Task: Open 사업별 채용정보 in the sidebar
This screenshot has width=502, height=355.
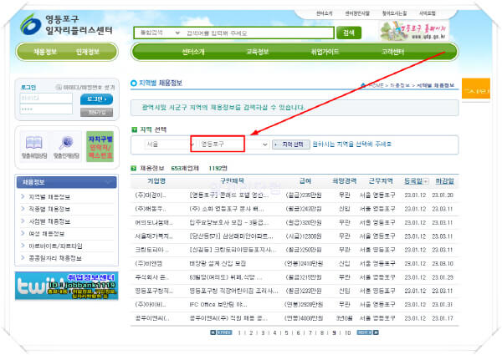Action: pos(49,221)
